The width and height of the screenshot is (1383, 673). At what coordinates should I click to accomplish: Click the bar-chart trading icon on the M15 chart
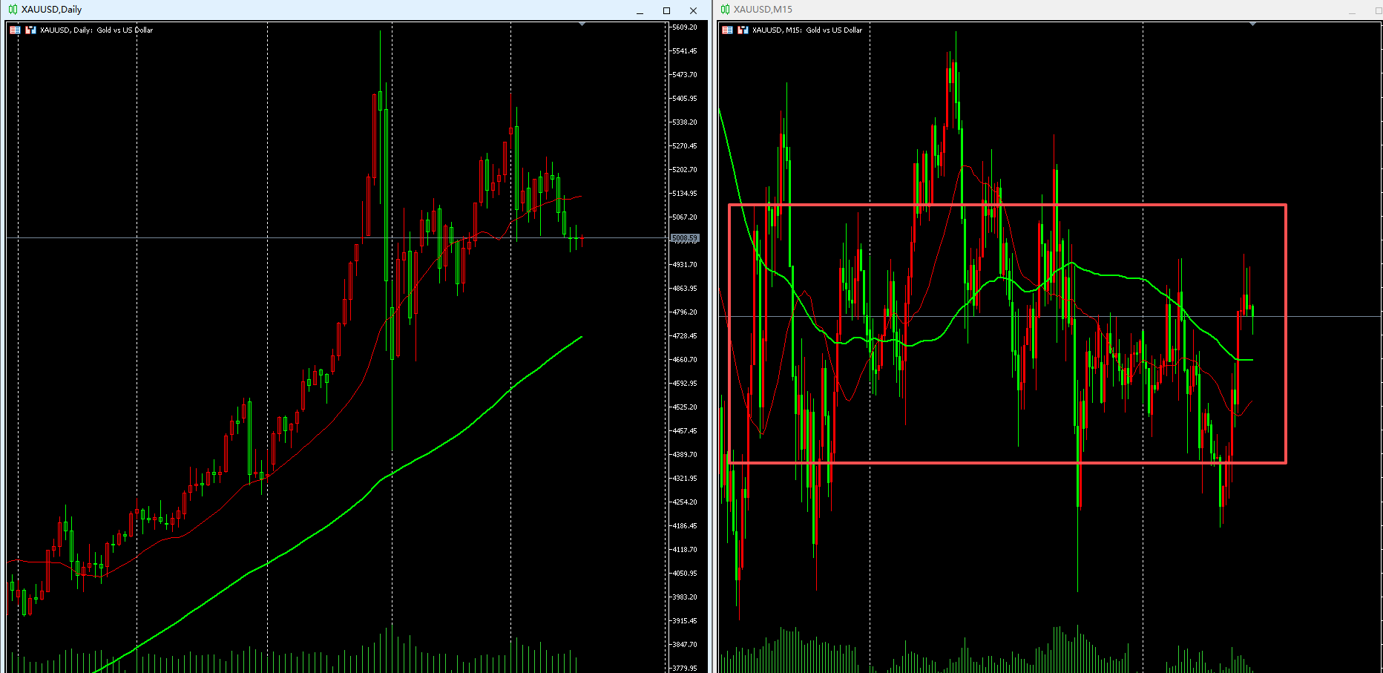tap(743, 30)
